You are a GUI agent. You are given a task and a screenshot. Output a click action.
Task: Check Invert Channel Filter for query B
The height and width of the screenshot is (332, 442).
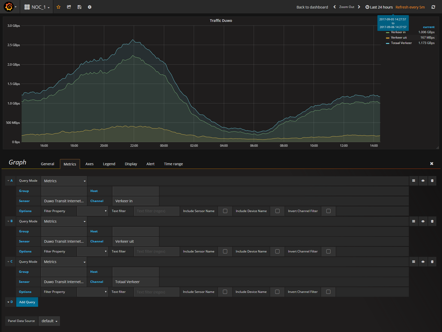pyautogui.click(x=328, y=251)
